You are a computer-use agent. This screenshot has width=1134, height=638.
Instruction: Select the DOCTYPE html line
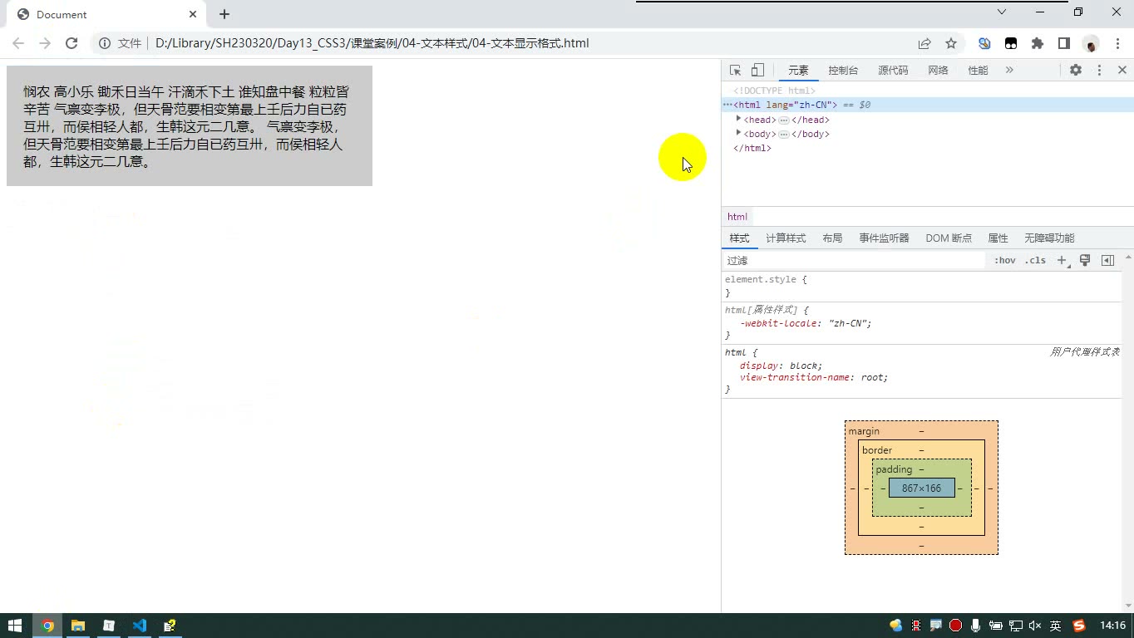coord(774,91)
